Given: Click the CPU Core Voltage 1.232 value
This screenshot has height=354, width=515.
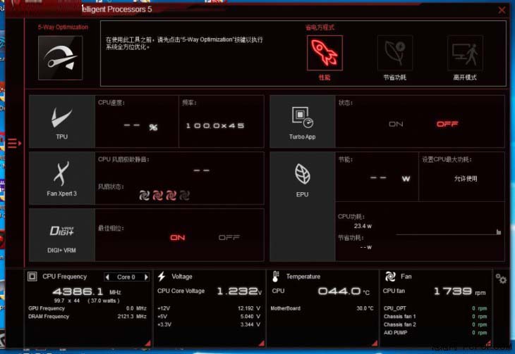Looking at the screenshot, I should [x=239, y=291].
